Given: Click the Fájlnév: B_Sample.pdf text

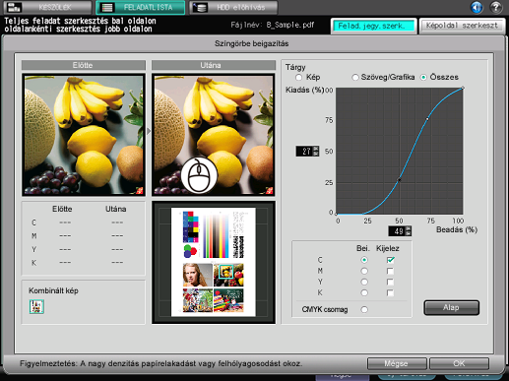Looking at the screenshot, I should tap(273, 25).
